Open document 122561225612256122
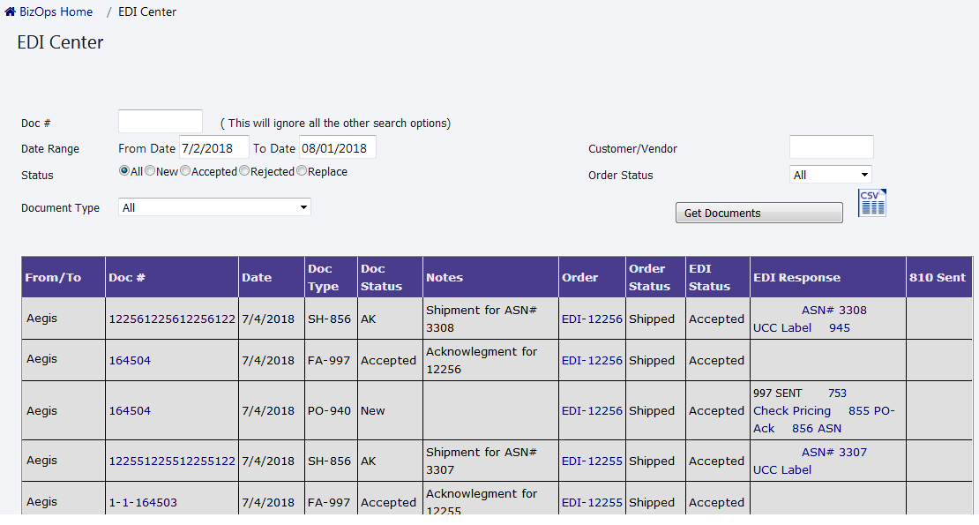This screenshot has width=979, height=525. [172, 319]
